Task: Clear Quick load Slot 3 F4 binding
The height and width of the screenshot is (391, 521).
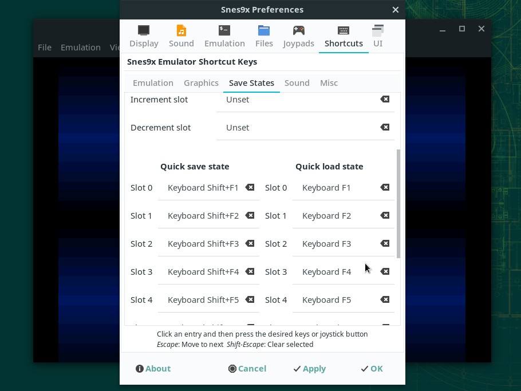Action: (385, 271)
